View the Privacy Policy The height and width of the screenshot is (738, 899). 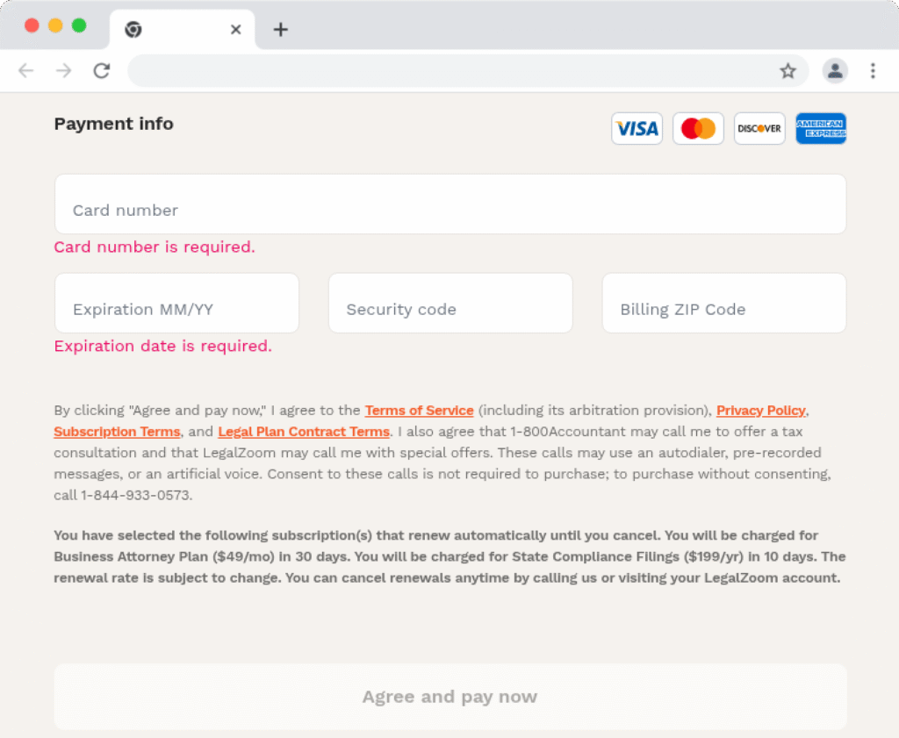point(760,410)
